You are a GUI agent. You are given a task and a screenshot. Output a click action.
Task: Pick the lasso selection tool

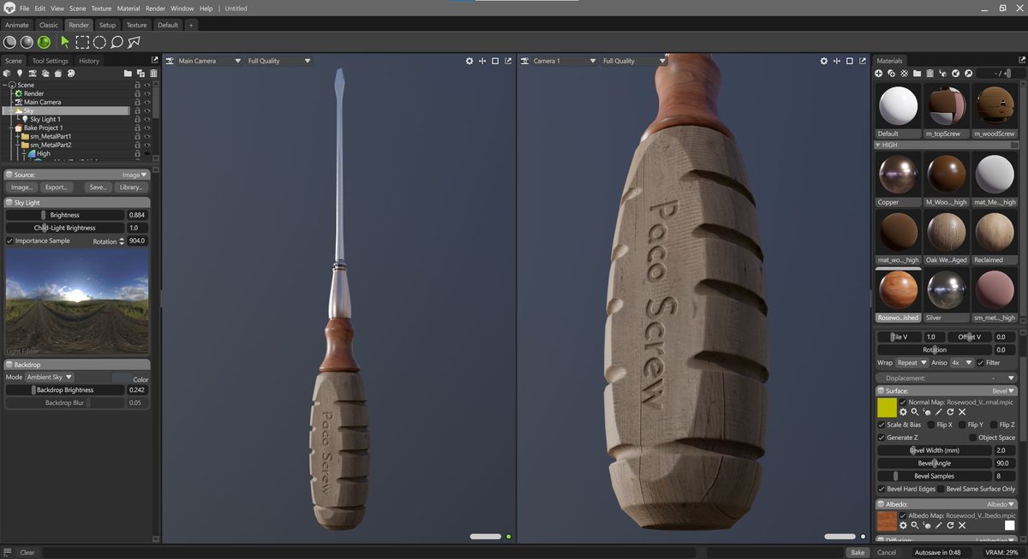point(117,42)
